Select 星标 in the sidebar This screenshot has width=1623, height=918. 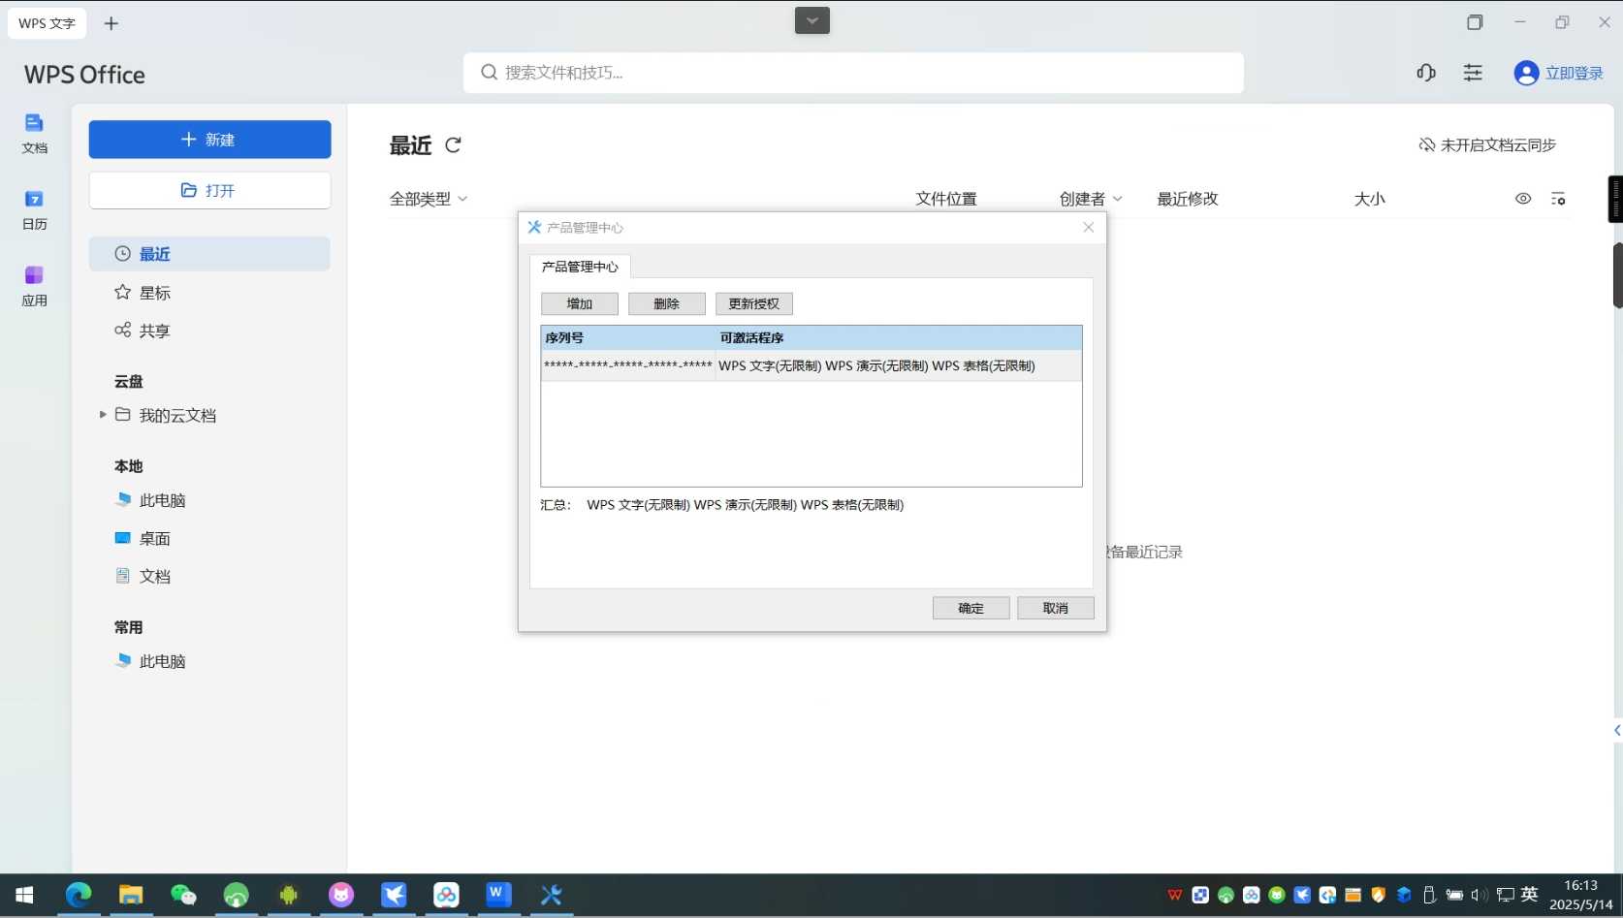(x=154, y=293)
